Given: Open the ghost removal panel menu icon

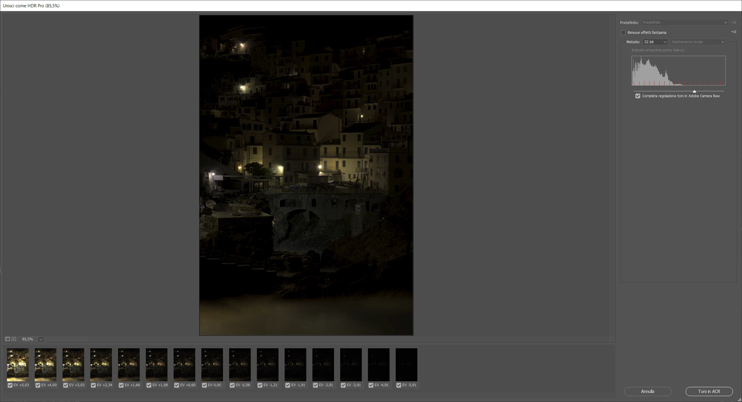Looking at the screenshot, I should pos(734,32).
